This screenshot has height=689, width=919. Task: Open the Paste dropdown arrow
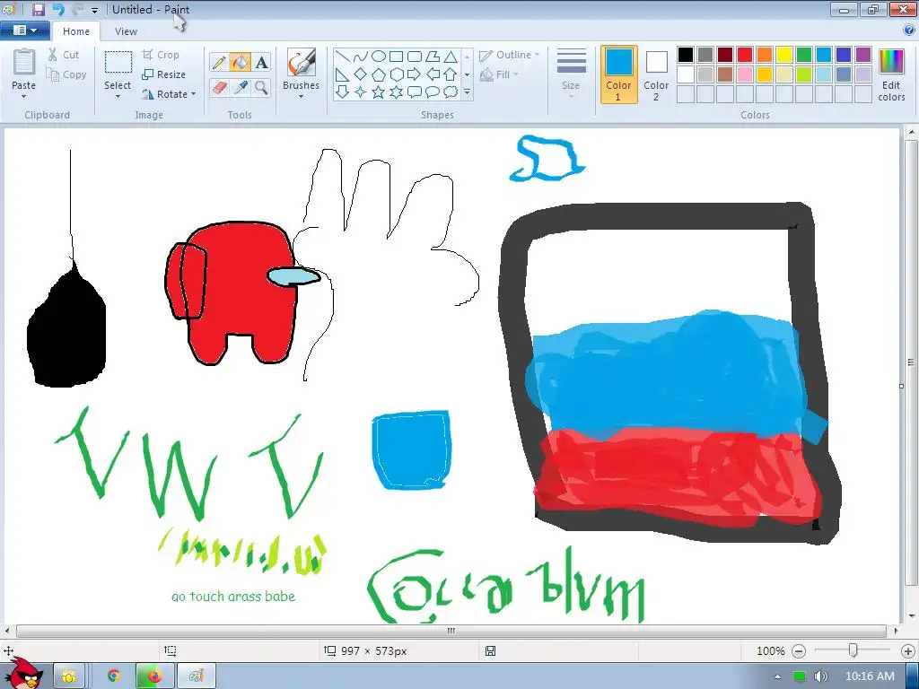coord(24,97)
